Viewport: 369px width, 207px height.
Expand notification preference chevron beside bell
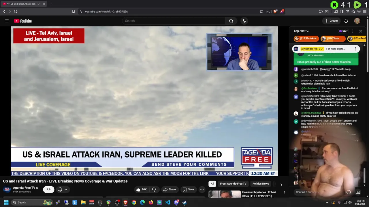[x=66, y=189]
